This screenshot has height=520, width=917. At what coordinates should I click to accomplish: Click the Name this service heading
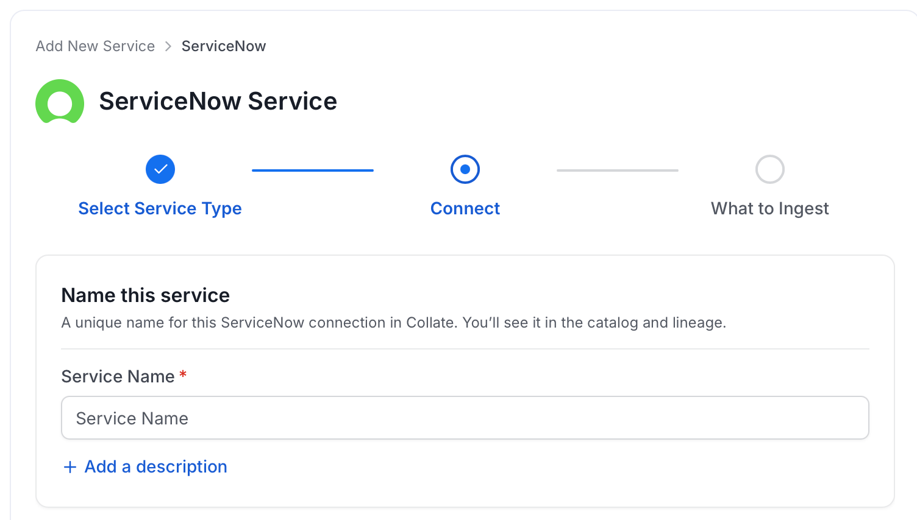146,295
